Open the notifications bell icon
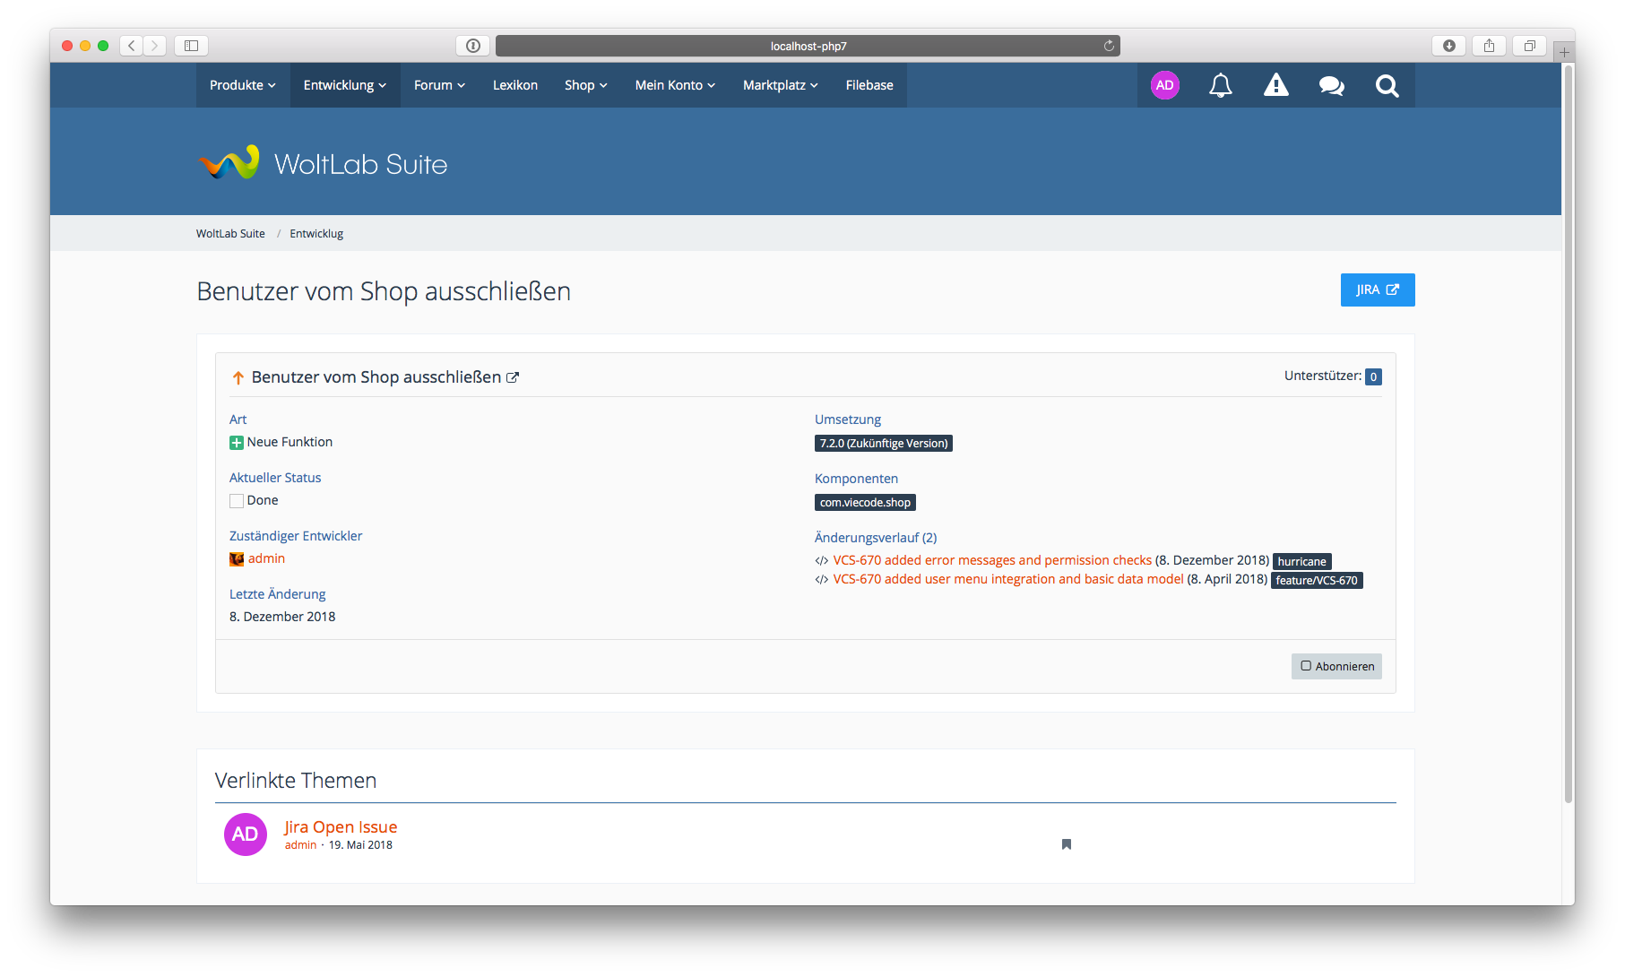The height and width of the screenshot is (977, 1625). (1220, 85)
